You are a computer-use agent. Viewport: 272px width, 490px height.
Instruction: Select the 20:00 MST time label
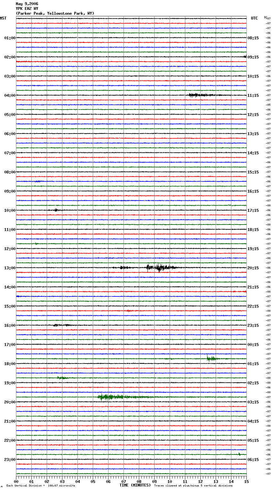(10, 402)
